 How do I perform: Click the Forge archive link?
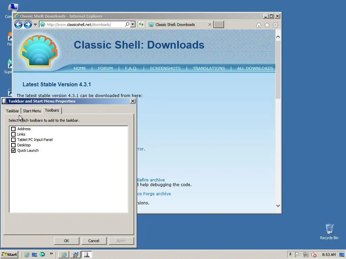click(154, 194)
